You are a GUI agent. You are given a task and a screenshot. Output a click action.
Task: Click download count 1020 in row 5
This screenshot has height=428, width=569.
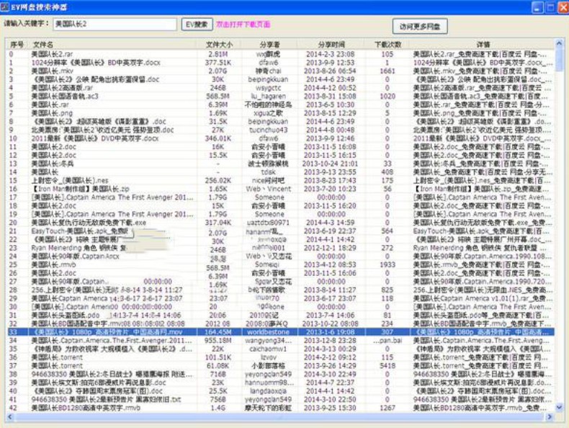point(387,97)
